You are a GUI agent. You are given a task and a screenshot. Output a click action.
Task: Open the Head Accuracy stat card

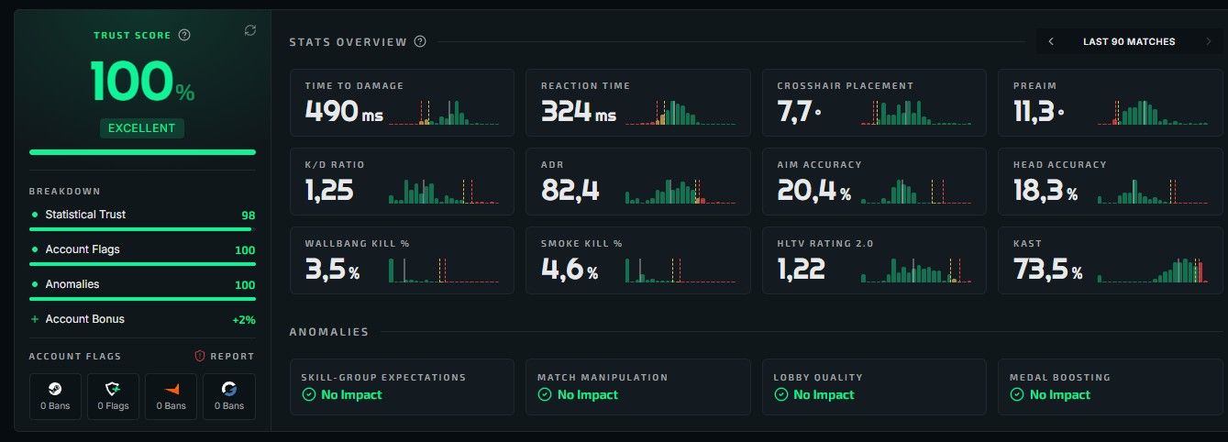coord(1111,182)
